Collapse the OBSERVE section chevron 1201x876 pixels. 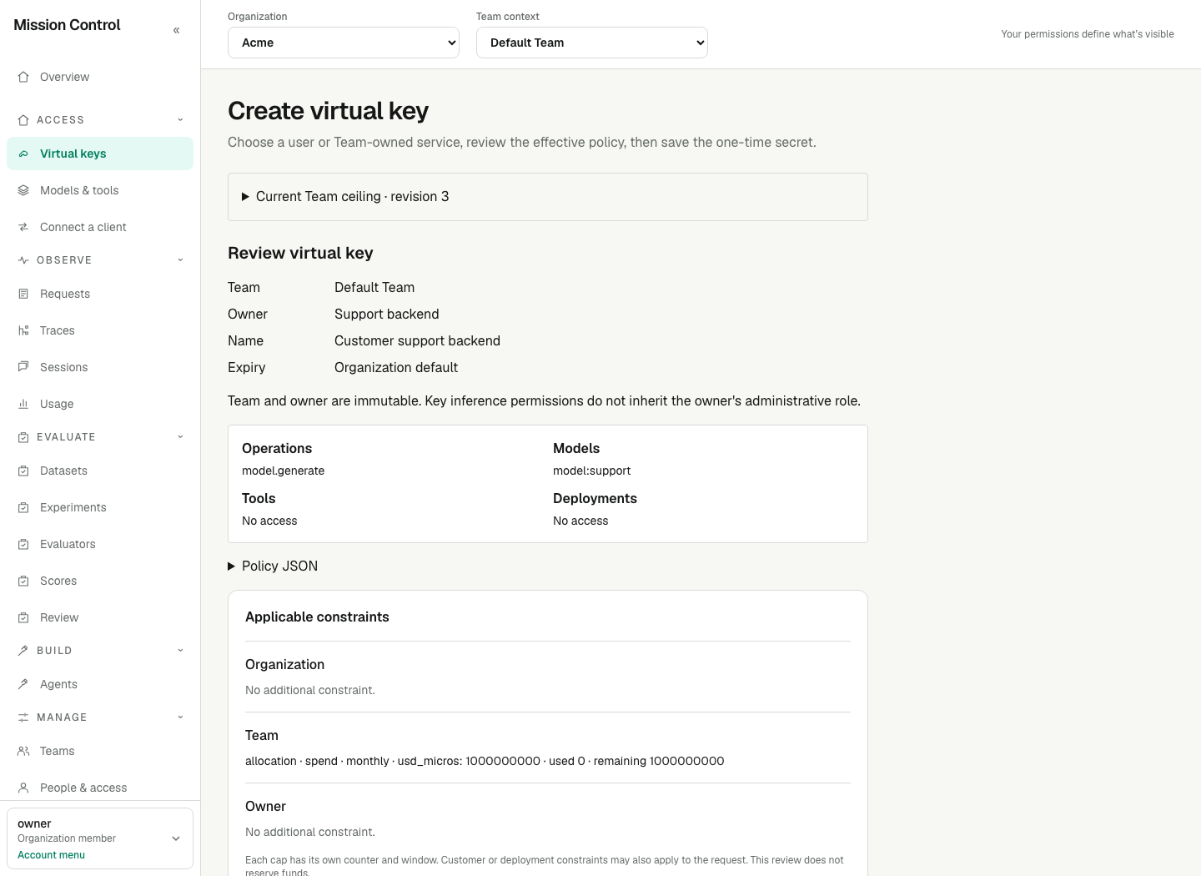click(x=180, y=260)
